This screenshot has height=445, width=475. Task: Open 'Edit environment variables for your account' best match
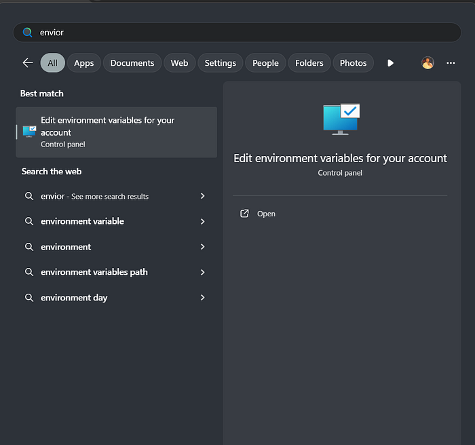click(116, 132)
